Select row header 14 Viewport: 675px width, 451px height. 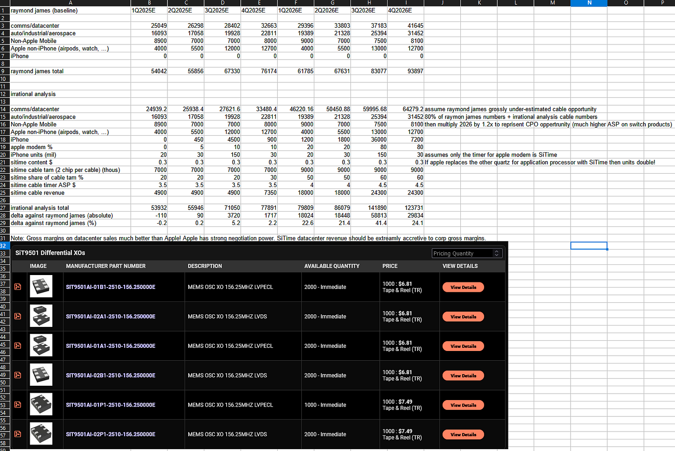click(5, 109)
